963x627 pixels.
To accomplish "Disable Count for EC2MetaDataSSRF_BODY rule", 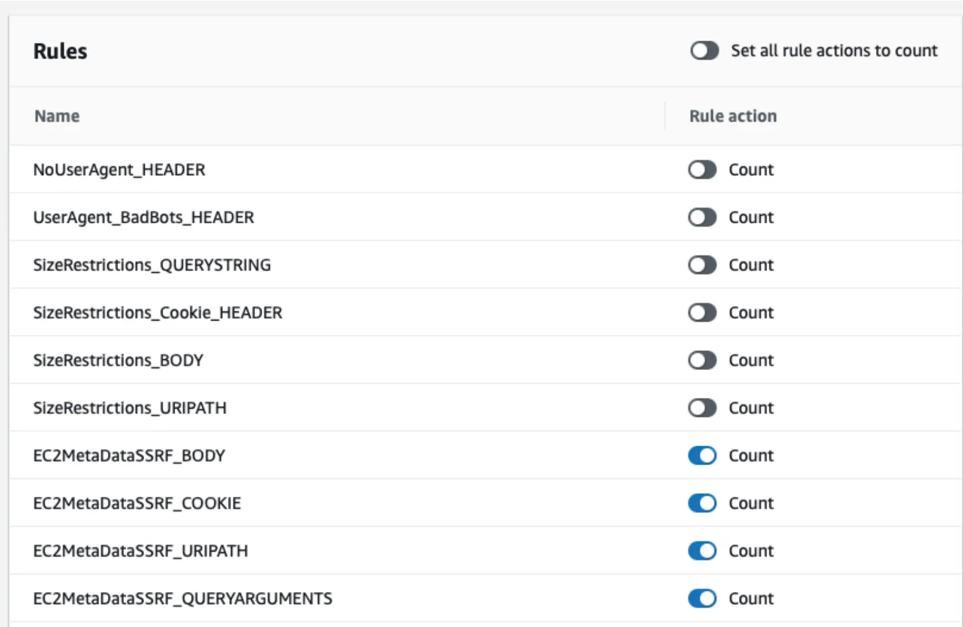I will point(701,455).
